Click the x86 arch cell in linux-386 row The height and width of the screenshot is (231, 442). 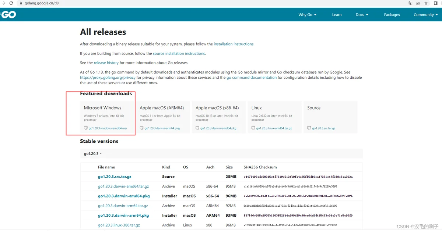point(209,225)
